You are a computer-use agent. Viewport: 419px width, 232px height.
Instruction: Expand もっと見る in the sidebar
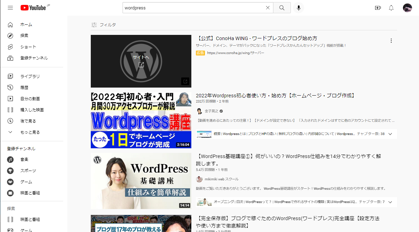tap(30, 132)
